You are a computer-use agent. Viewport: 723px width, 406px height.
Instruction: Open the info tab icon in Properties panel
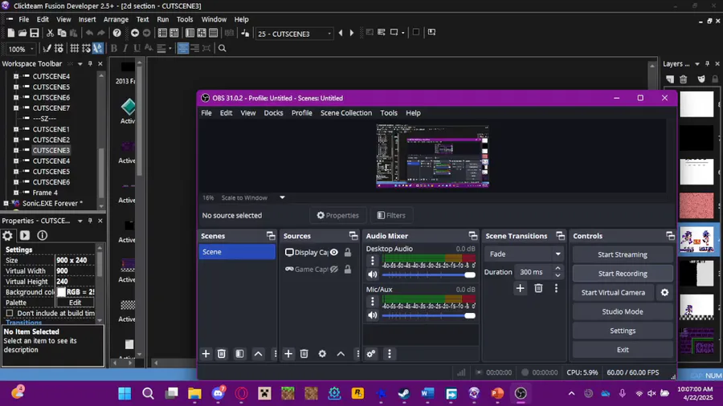click(43, 235)
